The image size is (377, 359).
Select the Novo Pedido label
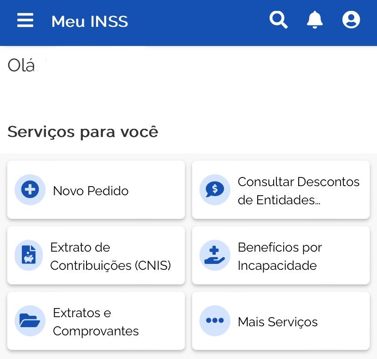point(91,191)
